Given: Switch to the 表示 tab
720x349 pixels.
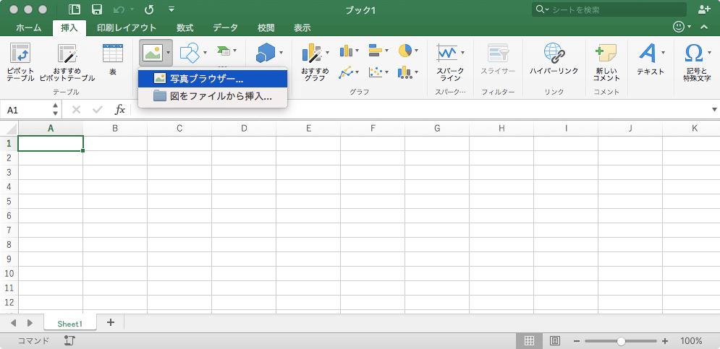Looking at the screenshot, I should [x=302, y=28].
